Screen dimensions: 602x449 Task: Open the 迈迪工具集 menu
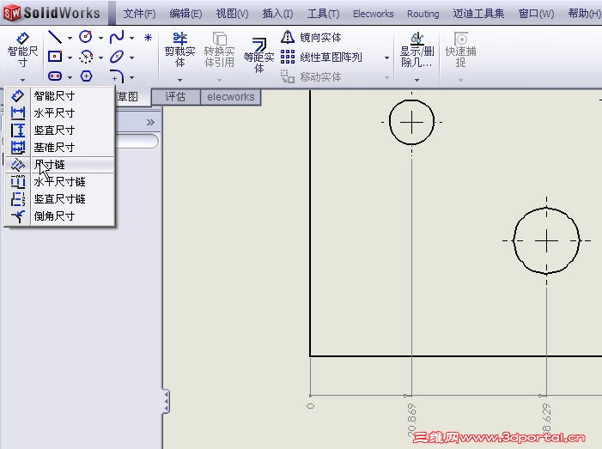pyautogui.click(x=478, y=14)
